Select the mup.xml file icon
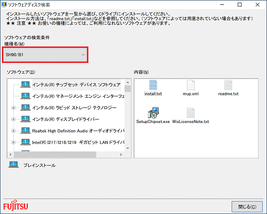267x214 pixels. point(191,85)
